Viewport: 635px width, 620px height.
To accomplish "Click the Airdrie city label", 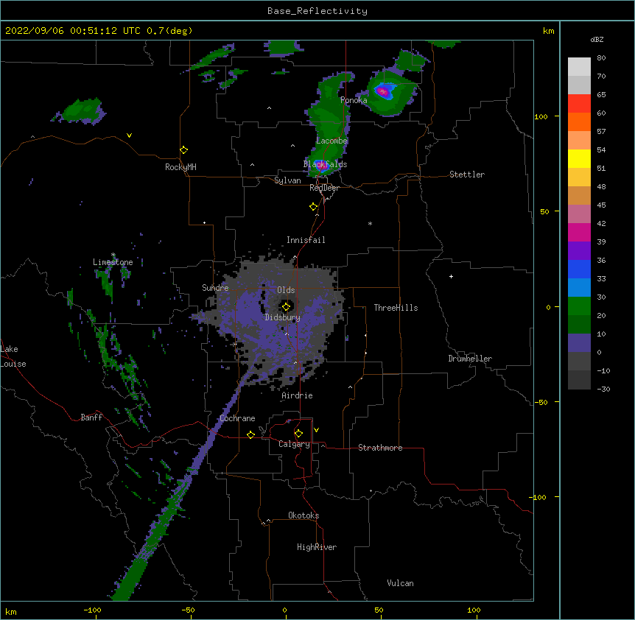I will tap(297, 395).
